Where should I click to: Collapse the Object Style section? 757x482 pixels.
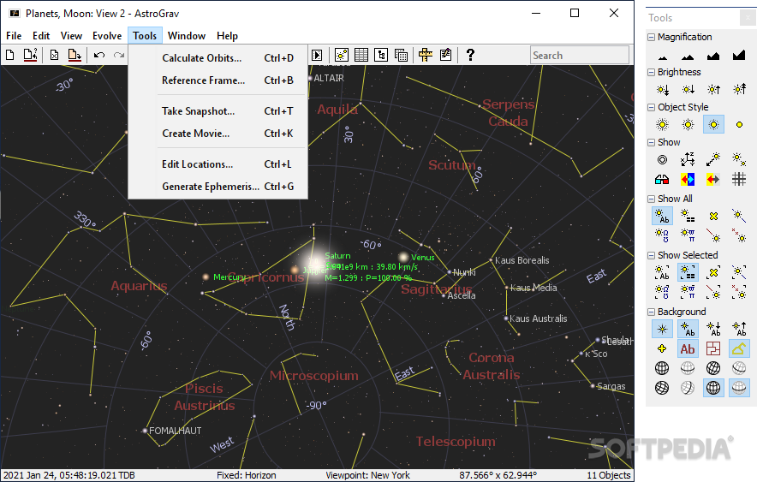(652, 107)
